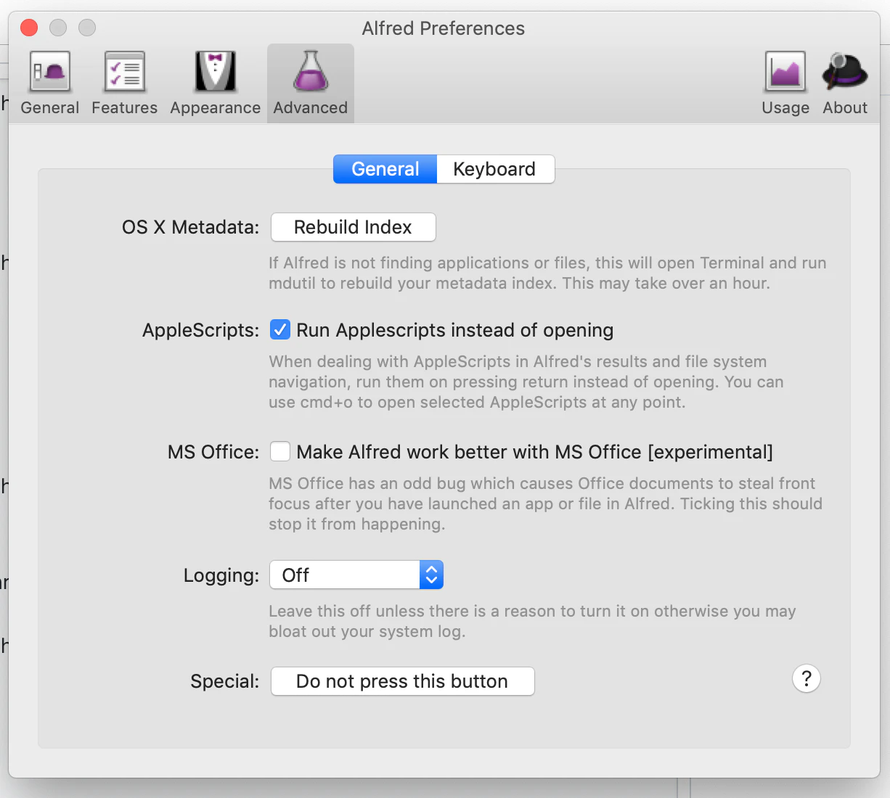Untick Run Applescripts instead of opening

[x=280, y=330]
